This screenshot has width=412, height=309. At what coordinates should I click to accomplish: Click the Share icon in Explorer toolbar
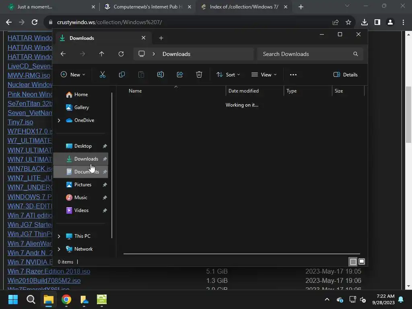(x=180, y=74)
